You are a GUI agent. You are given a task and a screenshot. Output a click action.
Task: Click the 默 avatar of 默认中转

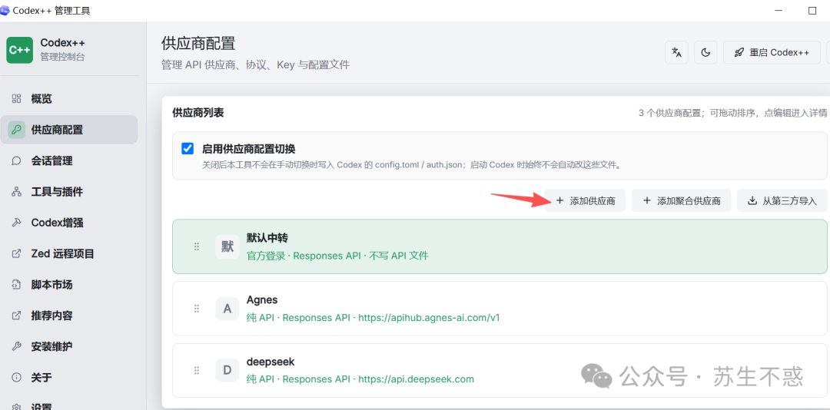227,246
